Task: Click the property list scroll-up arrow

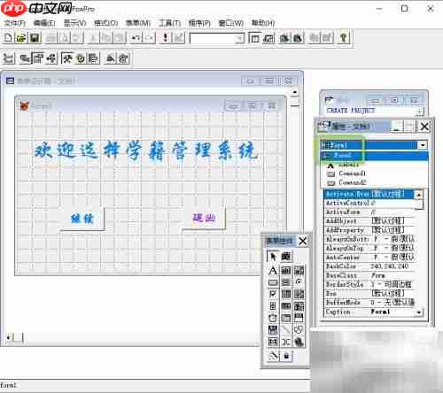Action: [x=419, y=195]
